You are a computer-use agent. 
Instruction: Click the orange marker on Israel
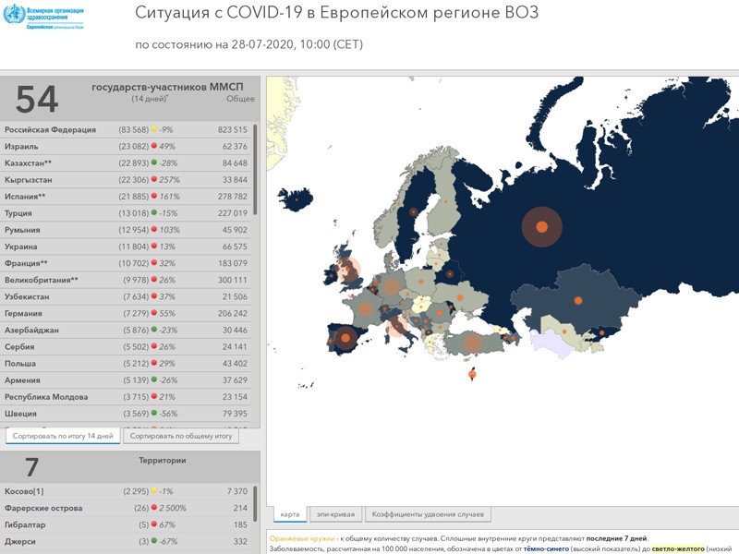pyautogui.click(x=473, y=375)
